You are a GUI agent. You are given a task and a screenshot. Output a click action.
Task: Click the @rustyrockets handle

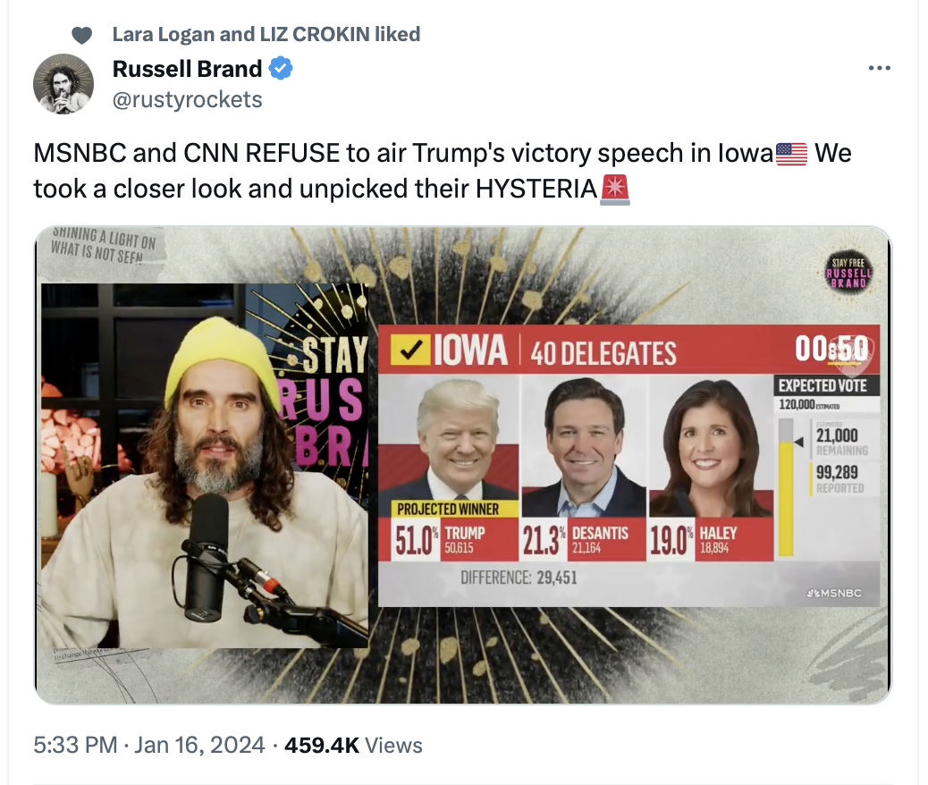tap(188, 99)
